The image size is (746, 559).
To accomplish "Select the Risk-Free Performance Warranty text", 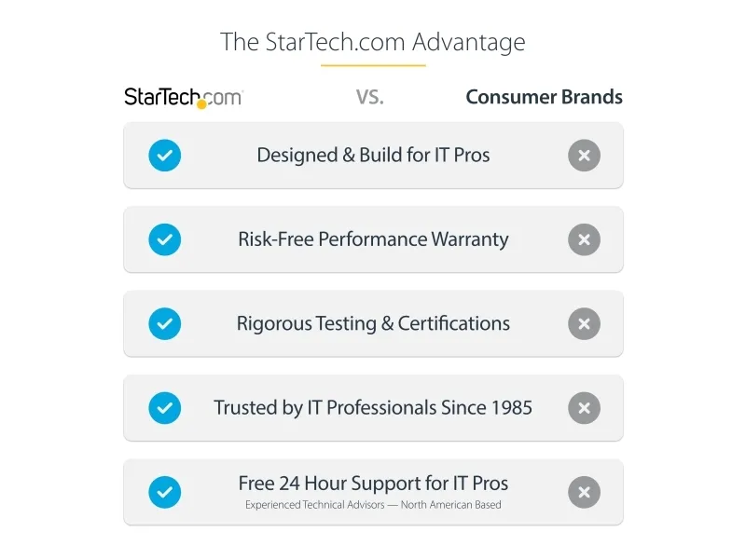I will coord(373,239).
